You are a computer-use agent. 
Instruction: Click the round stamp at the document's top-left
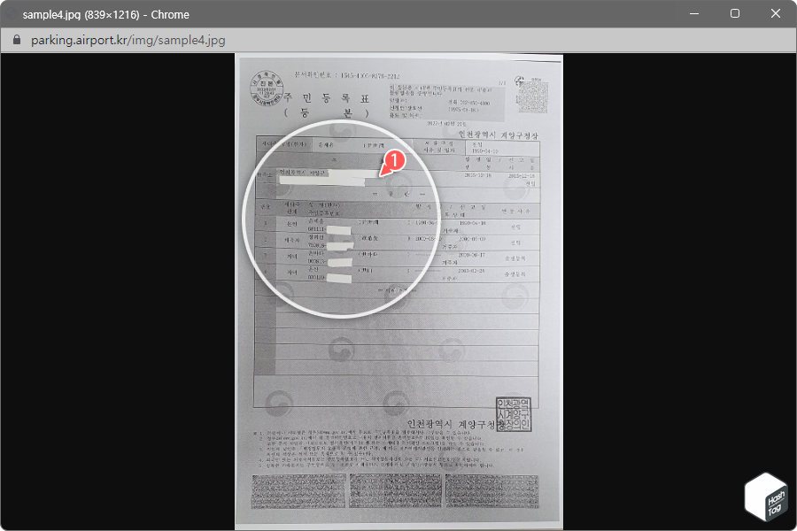[266, 88]
